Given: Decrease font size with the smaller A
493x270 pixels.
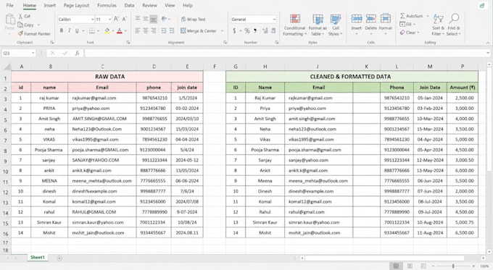Looking at the screenshot, I should [125, 19].
